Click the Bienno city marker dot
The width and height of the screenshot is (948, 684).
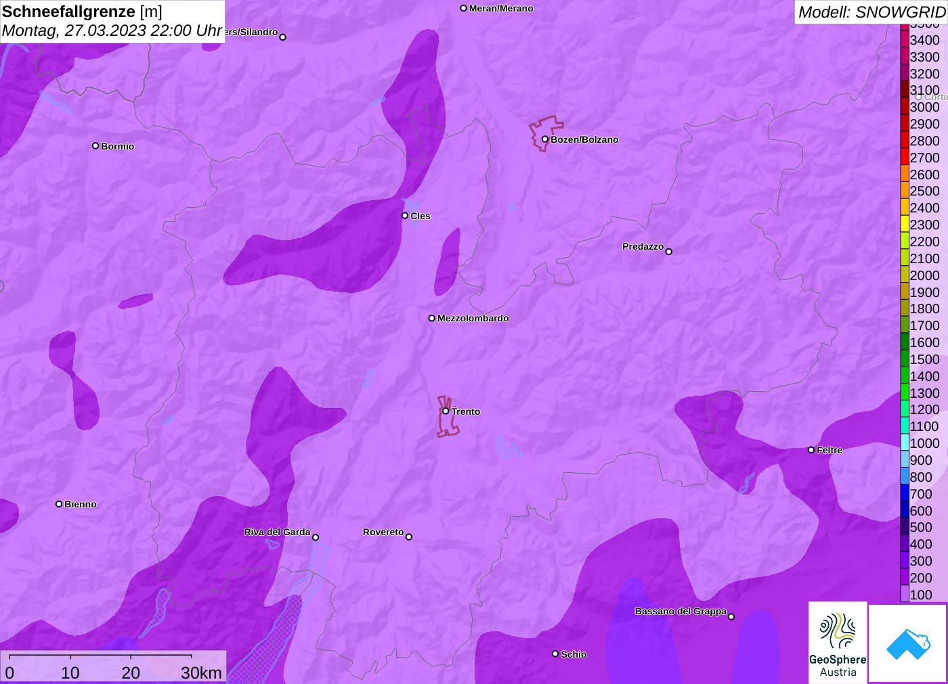59,504
